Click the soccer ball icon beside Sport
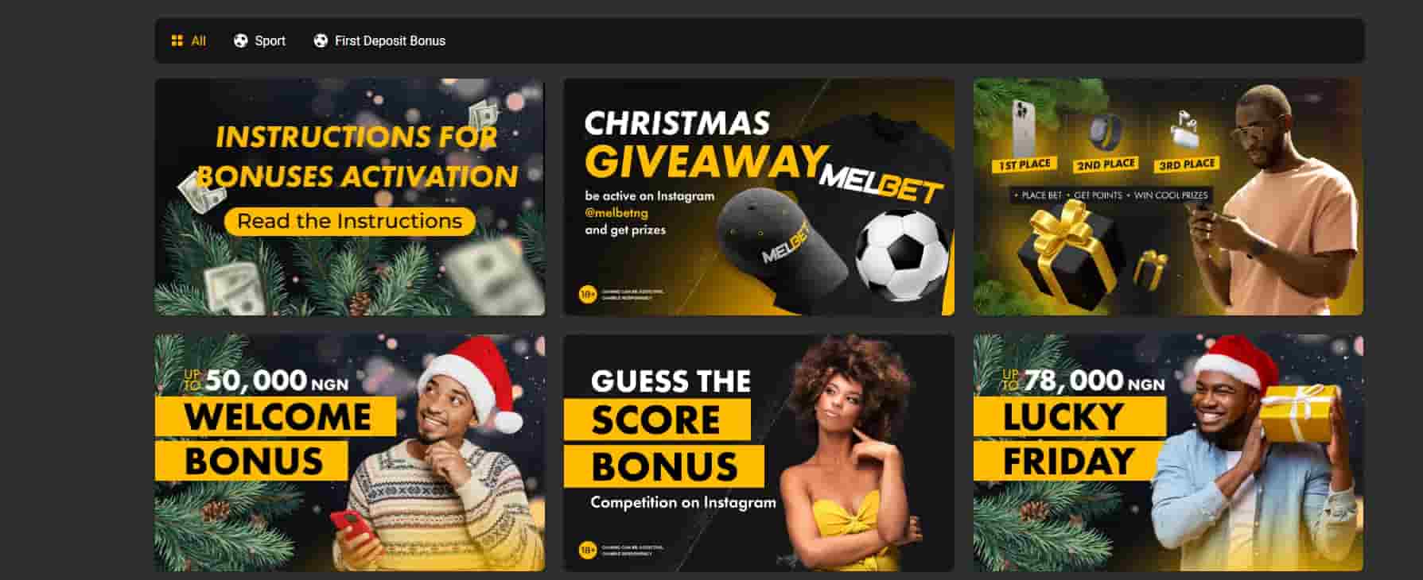Screen dimensions: 1423x580 tap(240, 41)
